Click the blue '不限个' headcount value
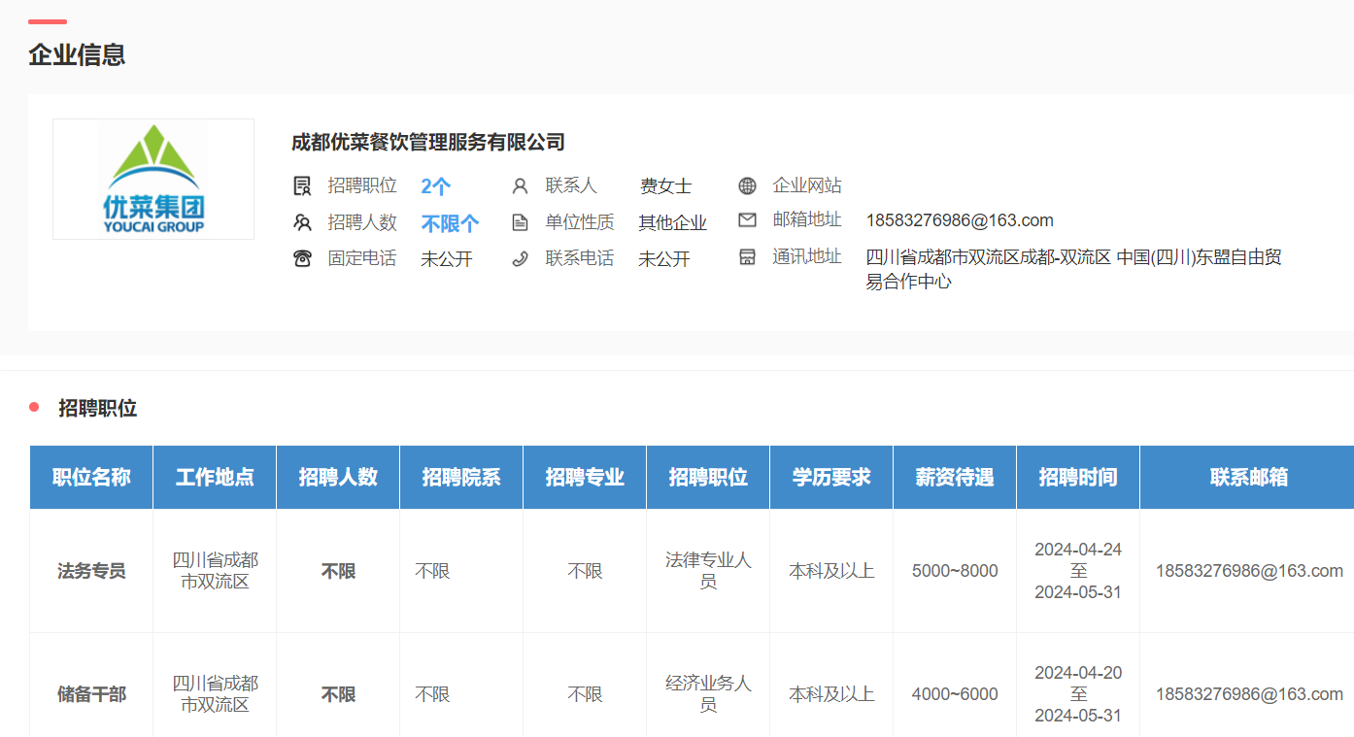1354x737 pixels. [450, 223]
